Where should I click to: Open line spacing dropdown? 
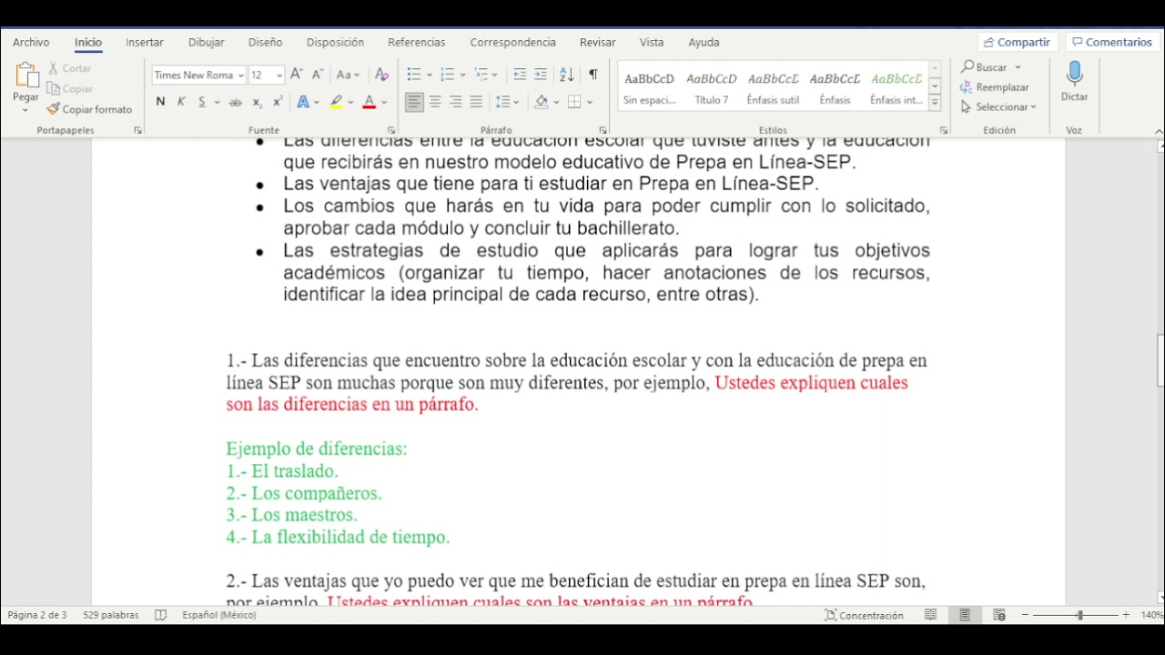(516, 102)
